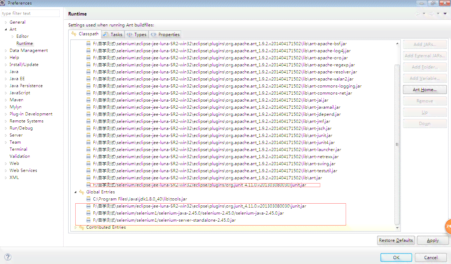This screenshot has width=451, height=264.
Task: Click jar icon of ant-commons-logging.jar entry
Action: click(88, 86)
